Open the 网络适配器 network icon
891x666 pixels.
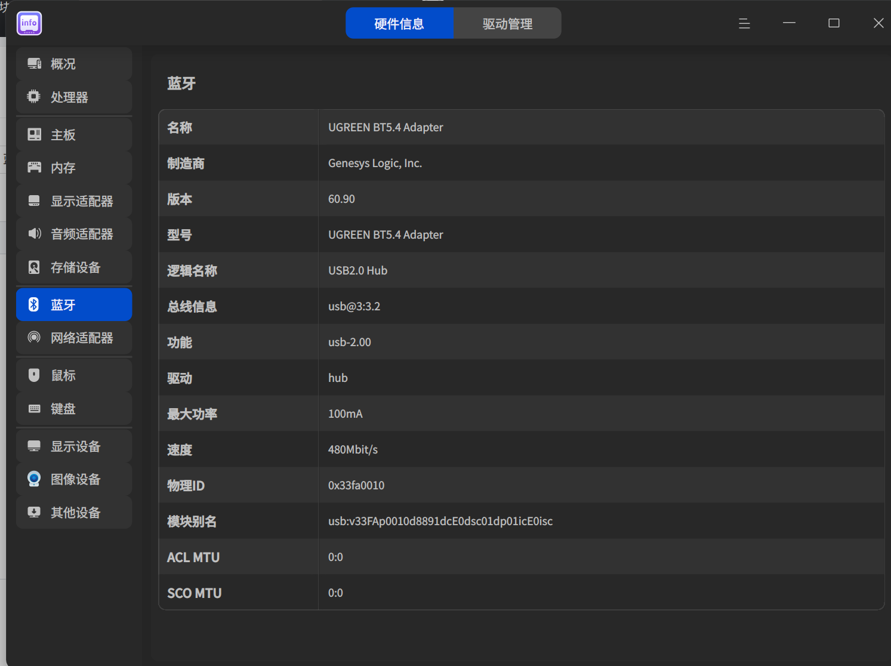[x=34, y=337]
